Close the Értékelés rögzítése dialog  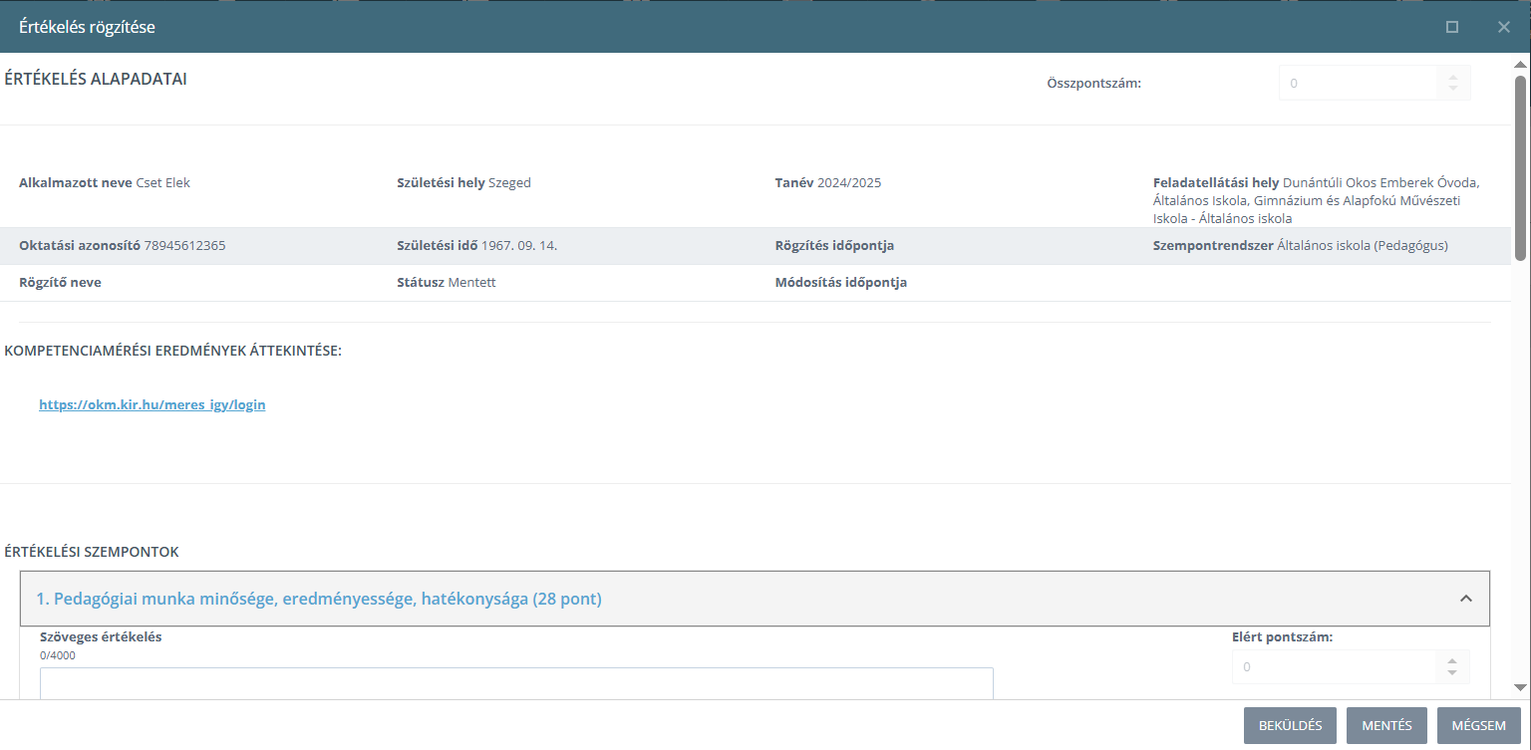coord(1504,27)
